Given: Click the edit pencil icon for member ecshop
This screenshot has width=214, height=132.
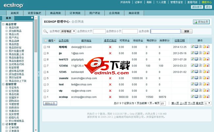Looking at the screenshot, I should pyautogui.click(x=192, y=97).
